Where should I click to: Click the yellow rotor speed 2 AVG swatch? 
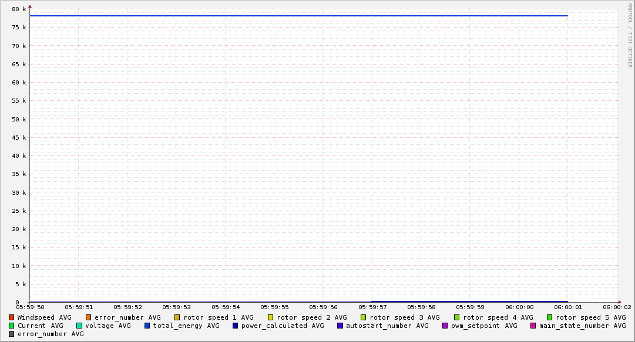point(271,317)
